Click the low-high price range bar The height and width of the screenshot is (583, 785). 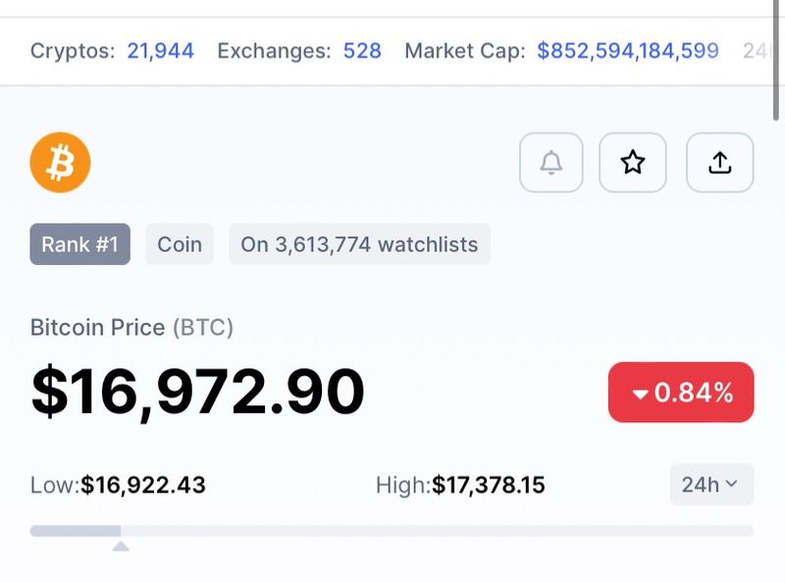[392, 531]
